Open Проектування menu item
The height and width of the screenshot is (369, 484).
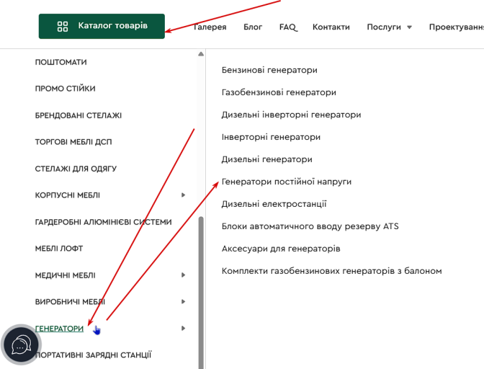tap(456, 27)
